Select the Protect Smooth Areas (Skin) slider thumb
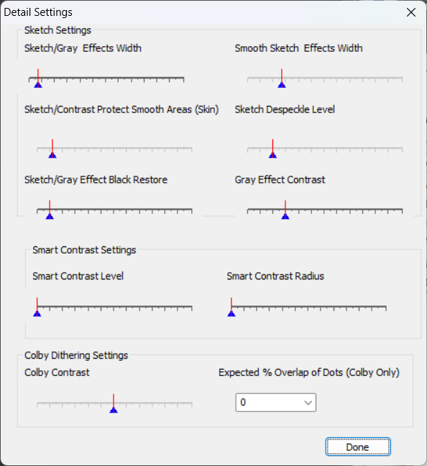Screen dimensions: 427x466 tap(52, 148)
